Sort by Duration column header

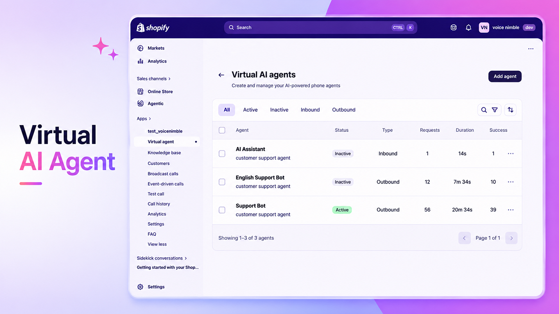tap(465, 130)
